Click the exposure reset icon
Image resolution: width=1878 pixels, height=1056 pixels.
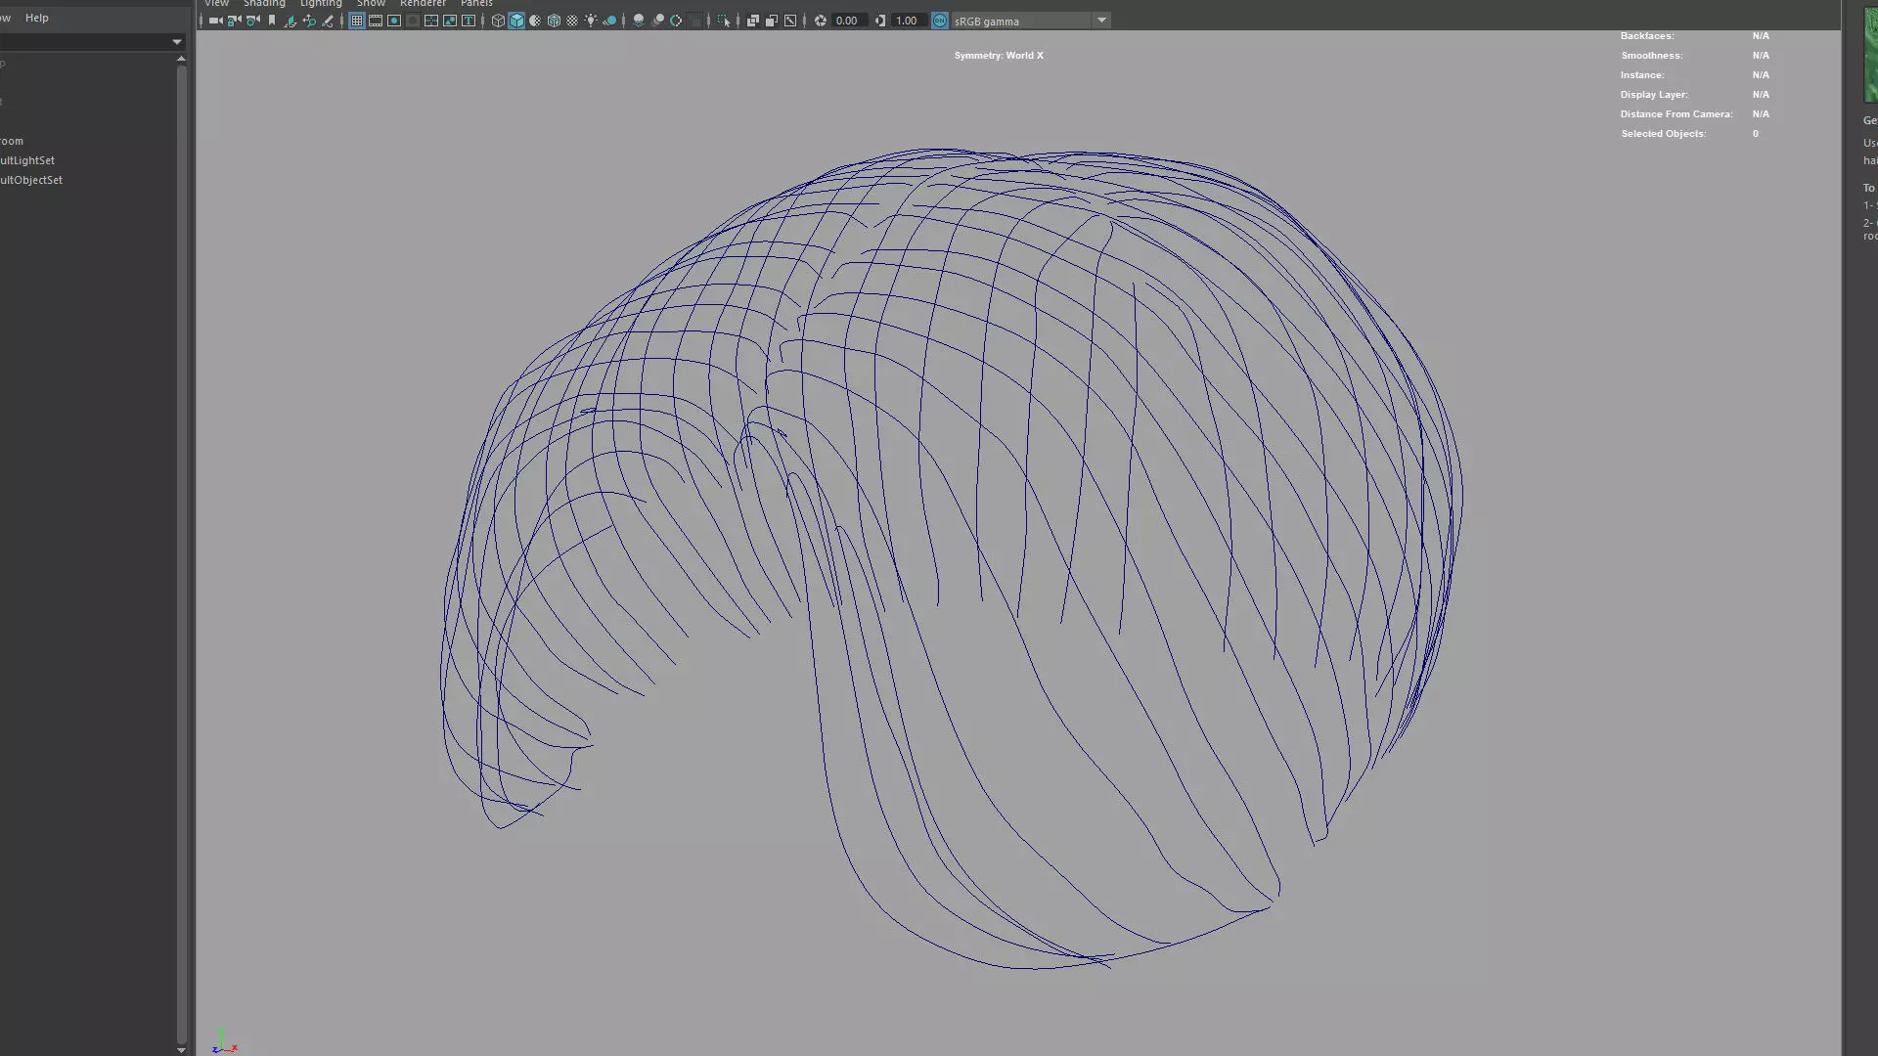click(821, 21)
